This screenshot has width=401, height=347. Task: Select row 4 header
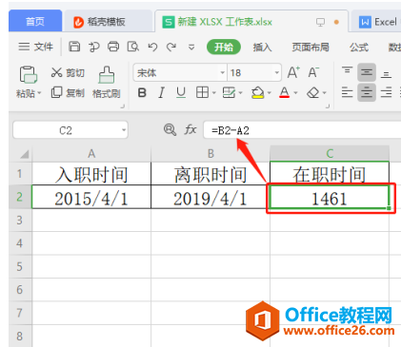(x=20, y=243)
